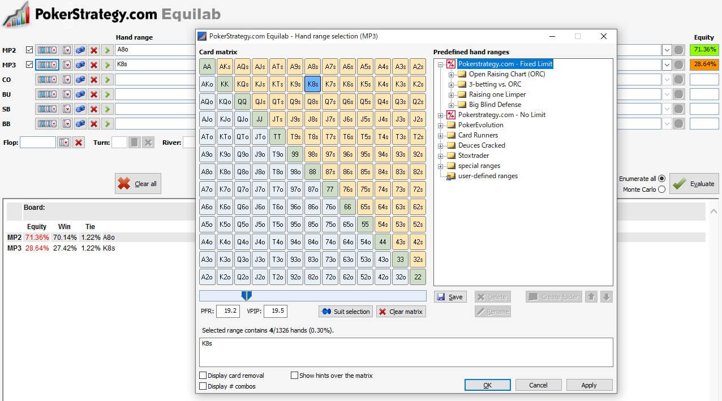
Task: Move predefined range up with arrow icon
Action: [x=591, y=297]
